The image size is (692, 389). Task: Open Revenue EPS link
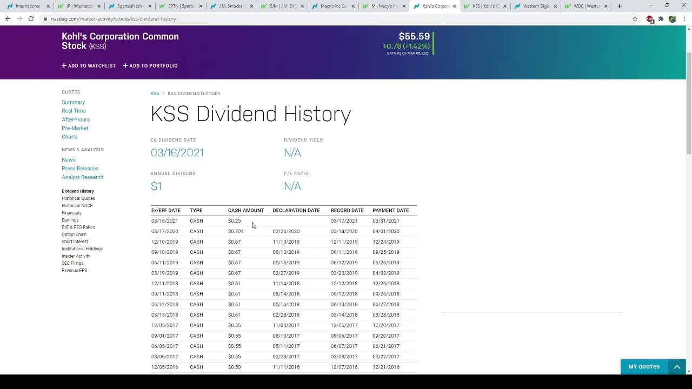(x=74, y=270)
